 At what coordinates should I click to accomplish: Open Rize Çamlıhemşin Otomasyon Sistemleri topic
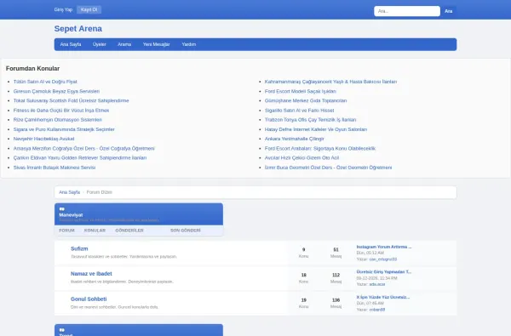(x=58, y=120)
